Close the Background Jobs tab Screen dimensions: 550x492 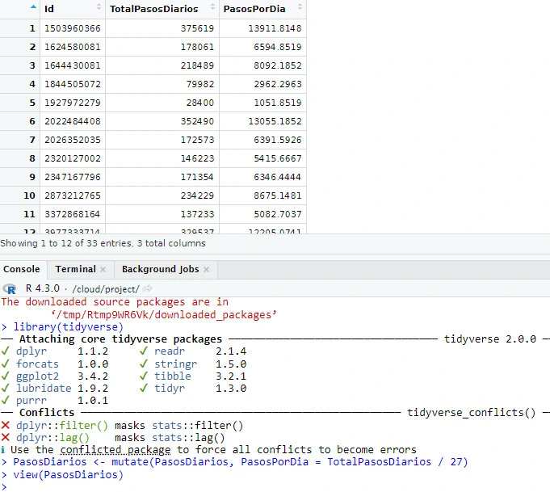pyautogui.click(x=207, y=269)
